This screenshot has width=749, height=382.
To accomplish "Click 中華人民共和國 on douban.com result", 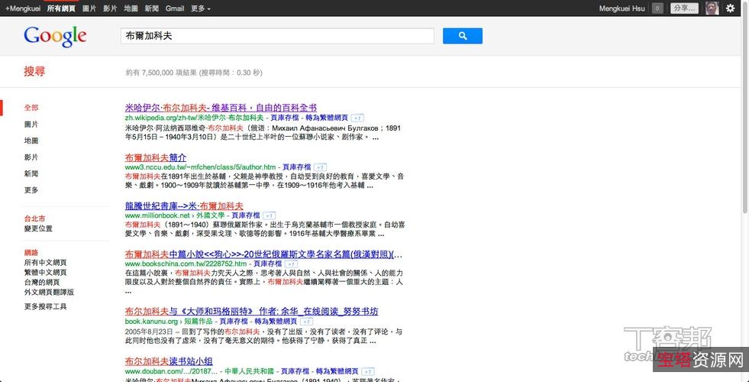I will point(250,371).
